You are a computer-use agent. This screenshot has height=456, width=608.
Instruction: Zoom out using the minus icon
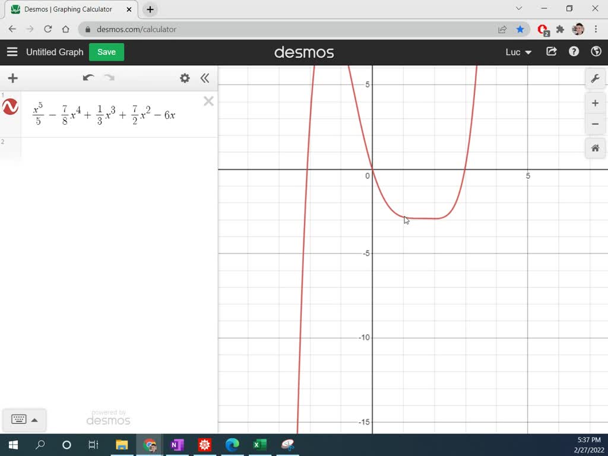(595, 124)
